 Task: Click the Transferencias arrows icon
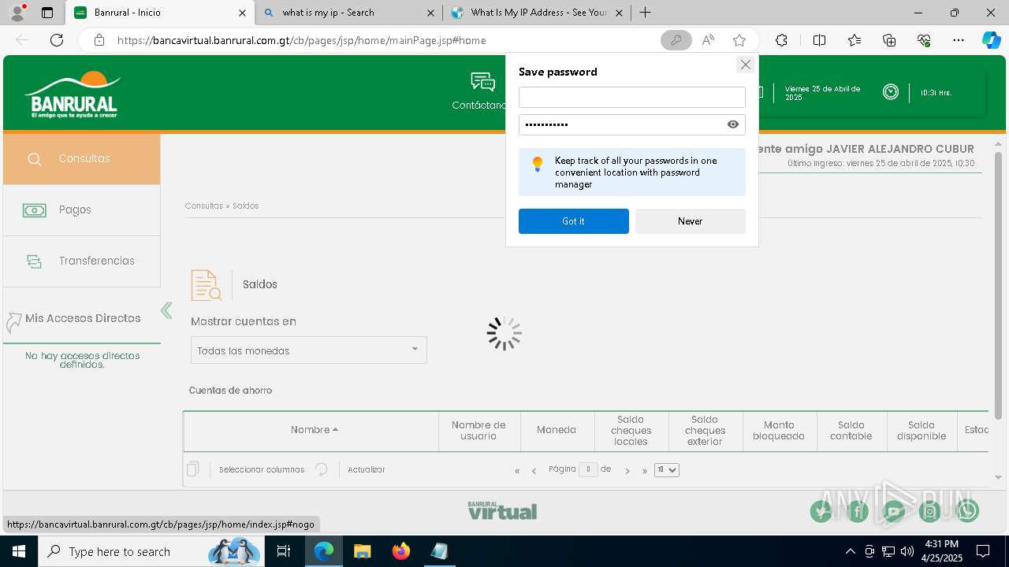click(x=34, y=261)
